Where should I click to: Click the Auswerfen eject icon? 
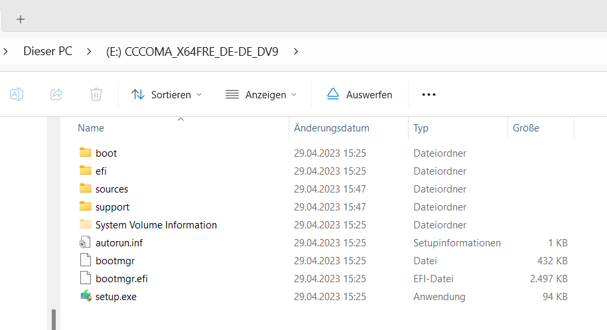click(x=333, y=94)
